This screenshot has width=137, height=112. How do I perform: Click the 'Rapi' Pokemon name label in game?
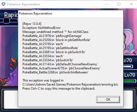point(11,15)
